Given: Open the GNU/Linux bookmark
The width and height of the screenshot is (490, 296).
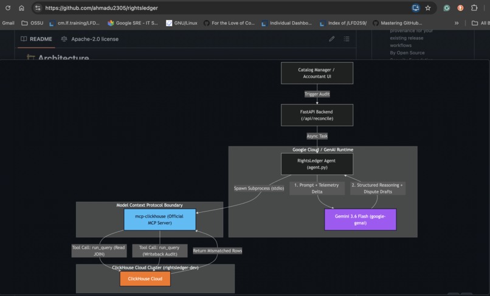Looking at the screenshot, I should 182,23.
